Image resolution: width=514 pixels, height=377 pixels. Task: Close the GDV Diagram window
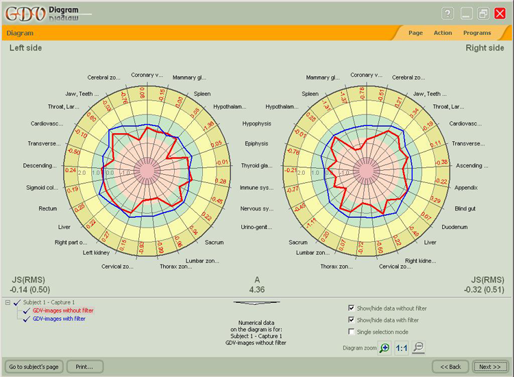click(x=501, y=14)
